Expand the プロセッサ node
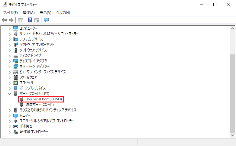This screenshot has height=146, width=236. 10,83
